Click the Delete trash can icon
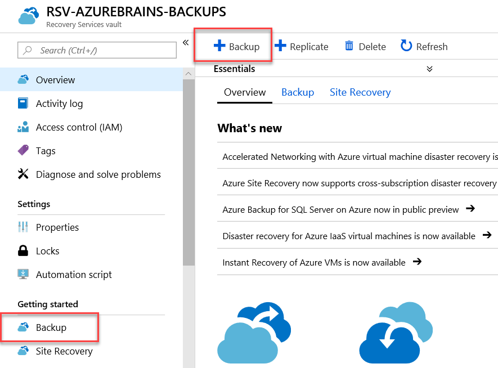Viewport: 498px width, 368px height. 349,46
